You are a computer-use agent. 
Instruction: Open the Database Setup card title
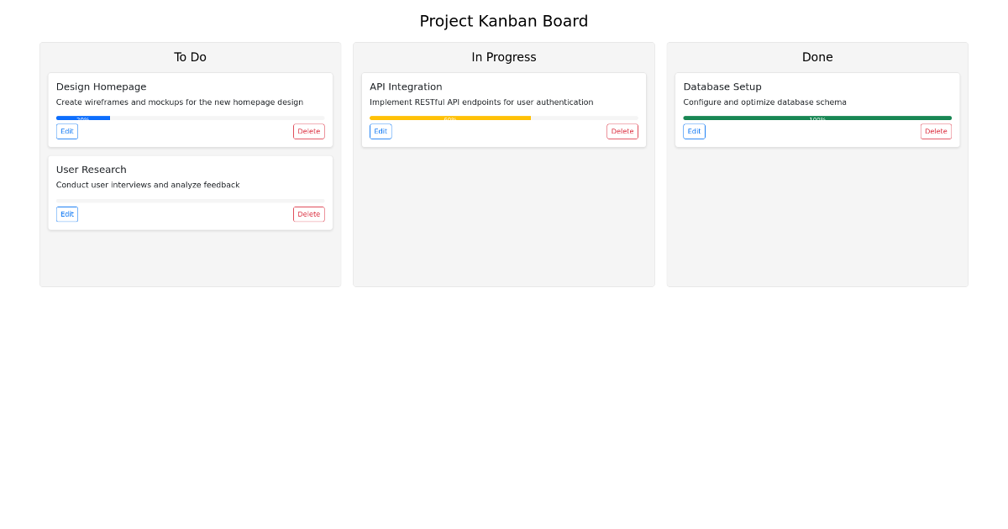[x=722, y=86]
